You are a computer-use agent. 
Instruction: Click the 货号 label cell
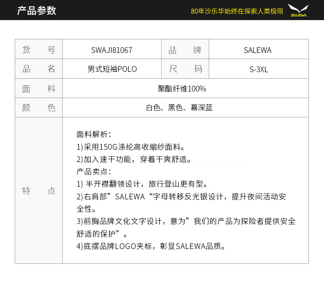(39, 49)
